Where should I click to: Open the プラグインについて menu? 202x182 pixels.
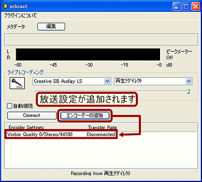(x=20, y=16)
